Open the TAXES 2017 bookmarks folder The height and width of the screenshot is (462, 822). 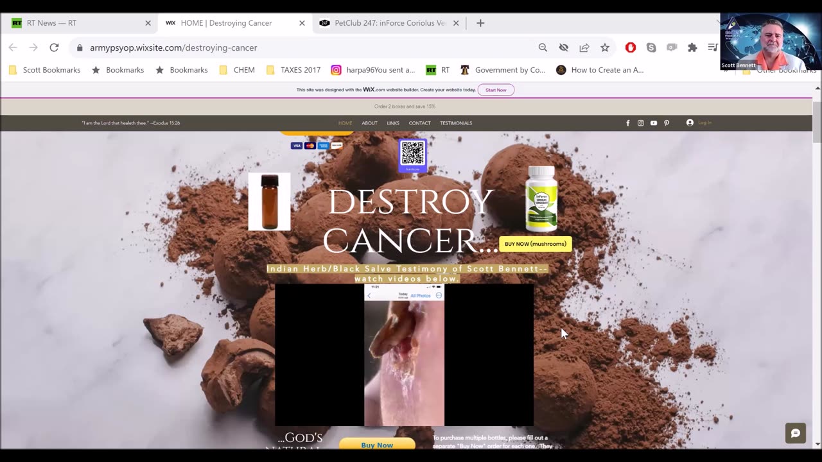pos(293,70)
